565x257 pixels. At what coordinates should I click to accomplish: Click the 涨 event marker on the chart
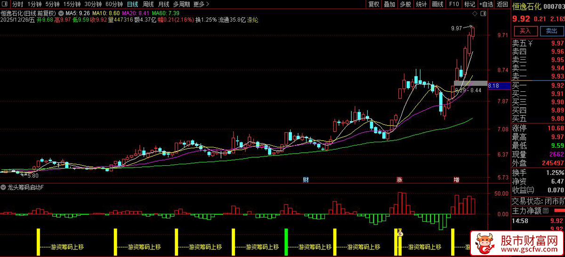pyautogui.click(x=399, y=180)
